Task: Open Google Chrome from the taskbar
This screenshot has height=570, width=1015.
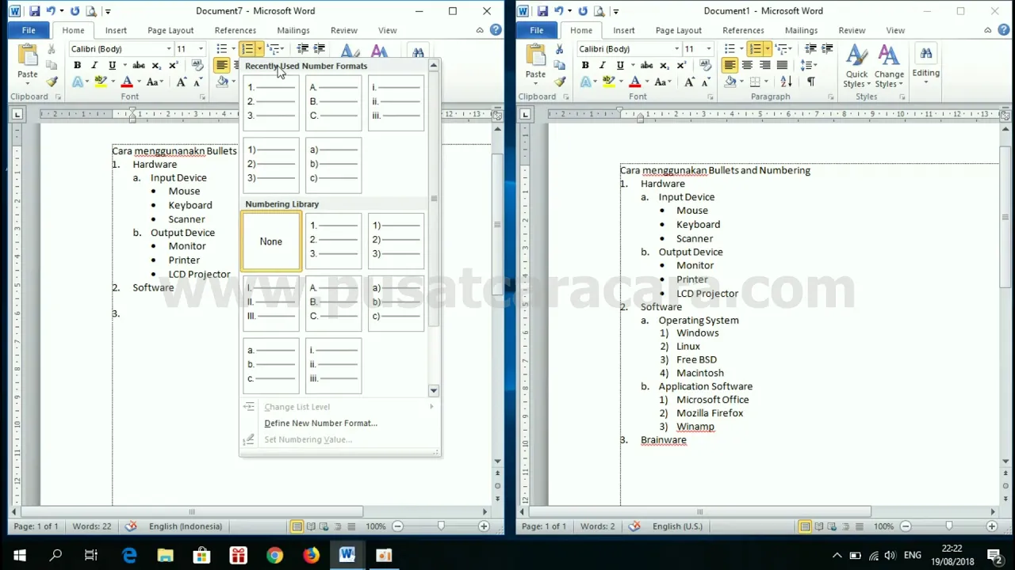Action: tap(274, 555)
